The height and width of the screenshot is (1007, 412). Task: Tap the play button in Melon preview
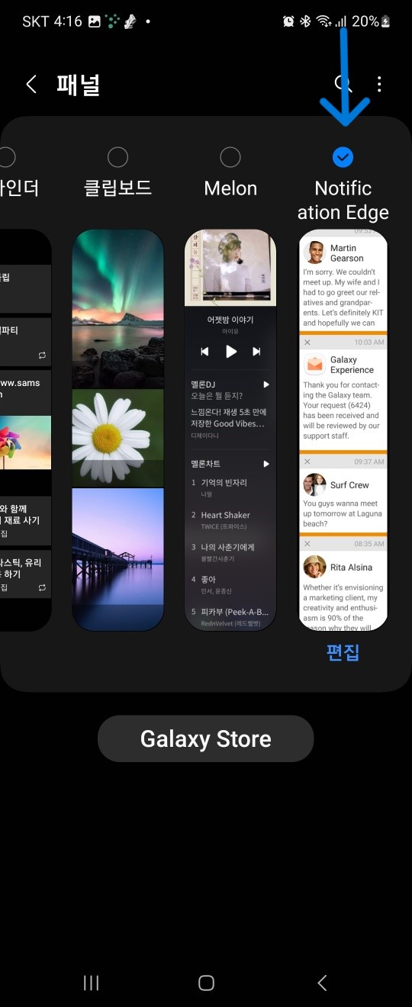[x=230, y=351]
